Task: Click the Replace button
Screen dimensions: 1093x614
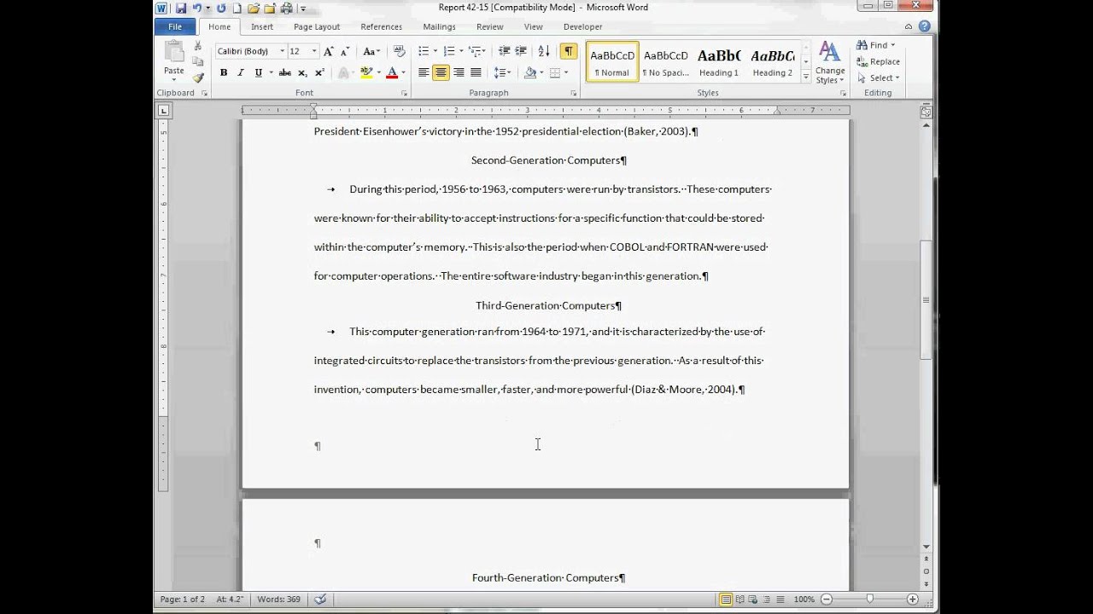Action: pyautogui.click(x=879, y=61)
